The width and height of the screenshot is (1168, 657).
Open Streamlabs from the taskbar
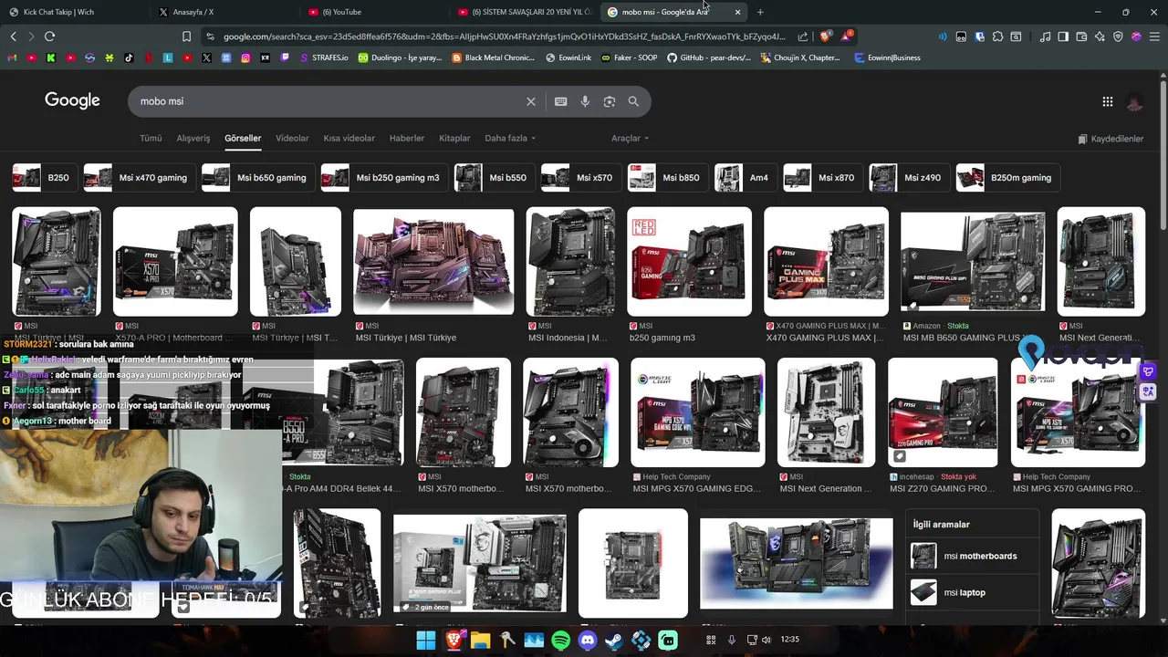click(668, 641)
